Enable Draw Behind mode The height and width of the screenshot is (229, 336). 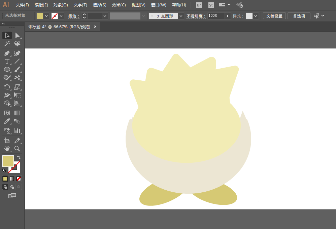[x=12, y=187]
